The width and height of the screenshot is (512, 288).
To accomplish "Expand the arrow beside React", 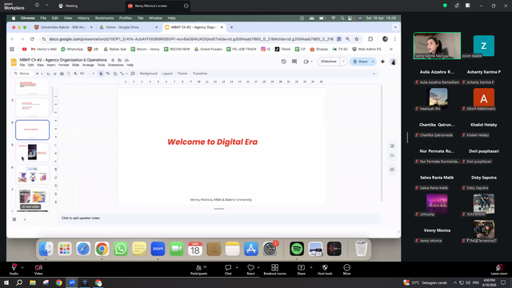I will (x=258, y=267).
